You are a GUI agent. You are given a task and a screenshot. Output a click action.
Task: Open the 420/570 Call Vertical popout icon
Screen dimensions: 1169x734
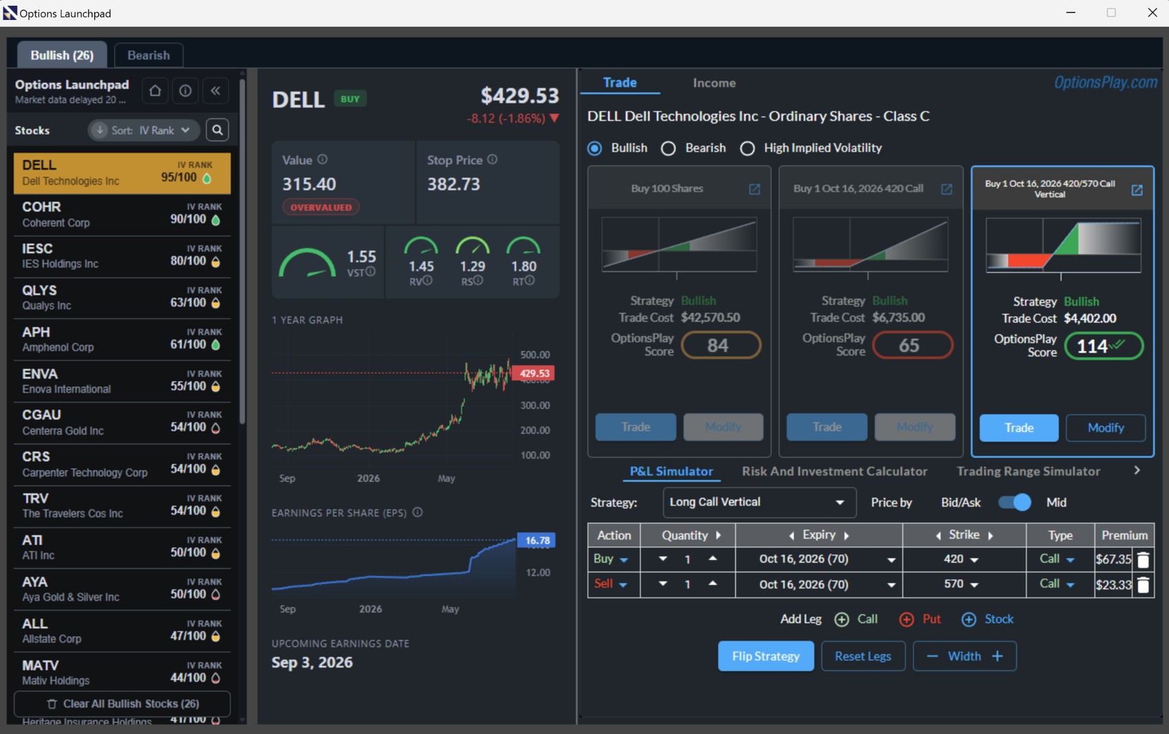tap(1137, 190)
